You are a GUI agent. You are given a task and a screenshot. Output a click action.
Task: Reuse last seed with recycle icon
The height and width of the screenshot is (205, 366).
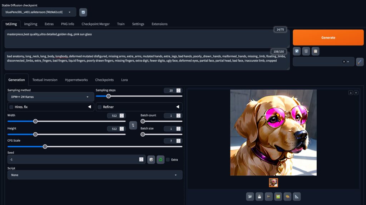(x=160, y=159)
